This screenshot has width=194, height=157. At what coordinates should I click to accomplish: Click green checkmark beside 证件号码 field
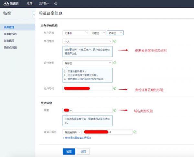pos(115,88)
